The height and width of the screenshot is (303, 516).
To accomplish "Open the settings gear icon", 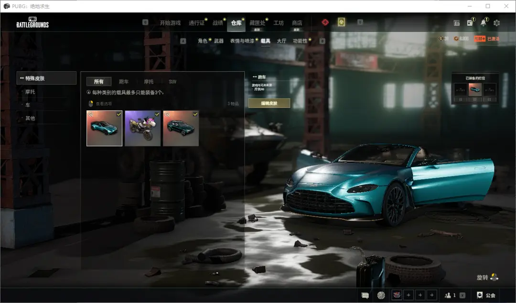I will coord(496,23).
